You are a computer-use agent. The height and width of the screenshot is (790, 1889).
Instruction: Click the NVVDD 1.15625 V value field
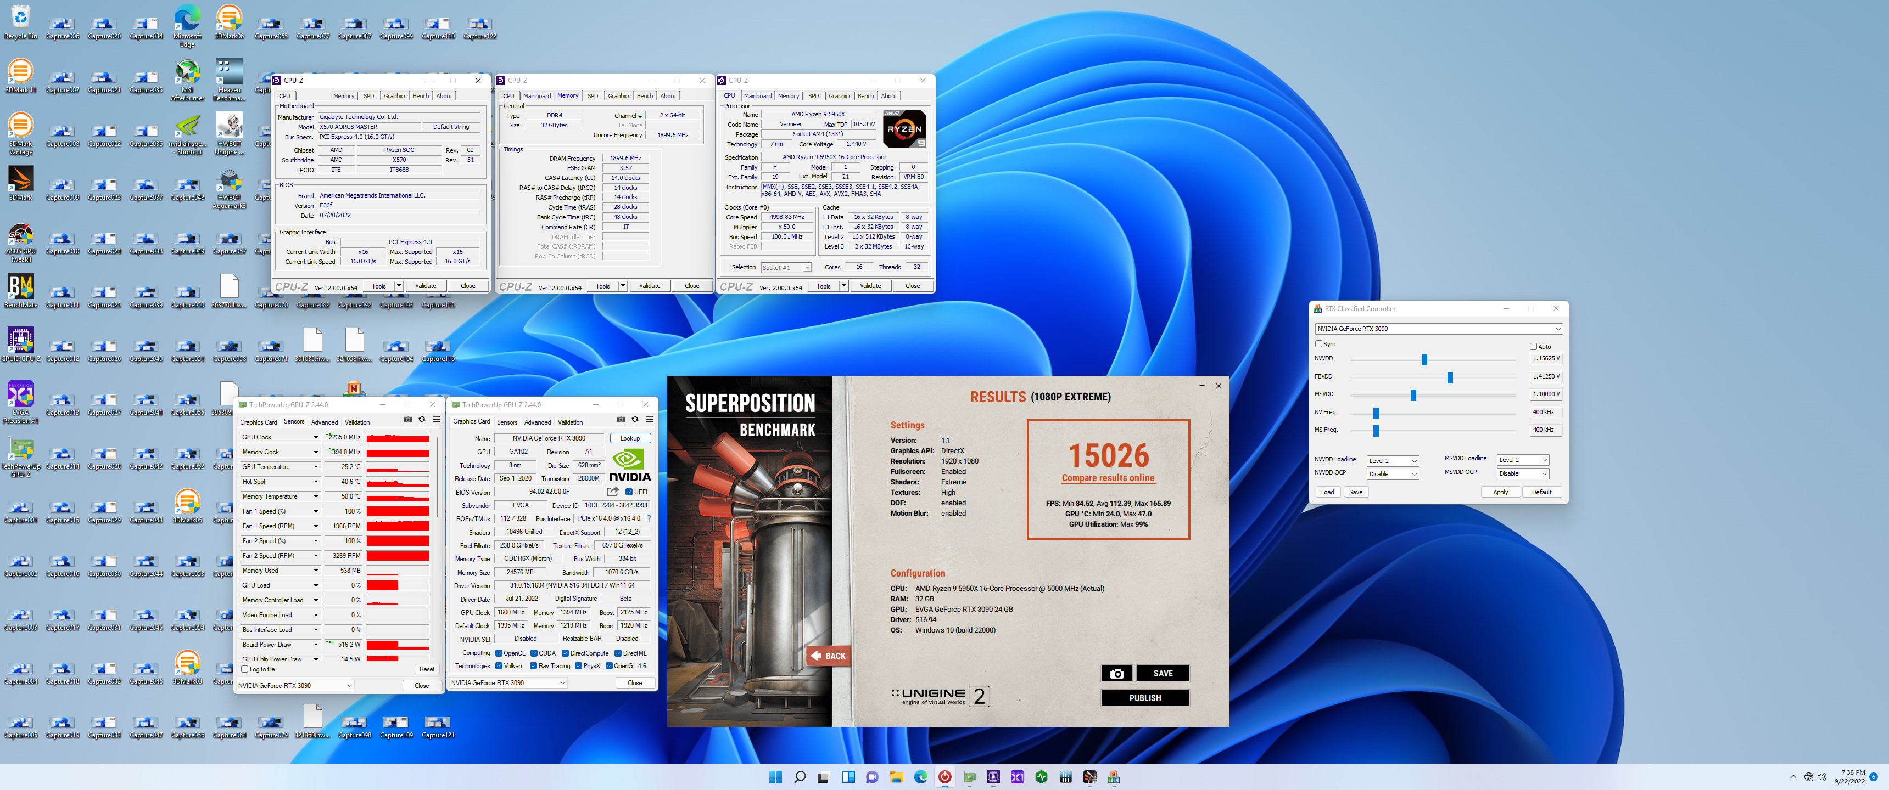(x=1546, y=358)
